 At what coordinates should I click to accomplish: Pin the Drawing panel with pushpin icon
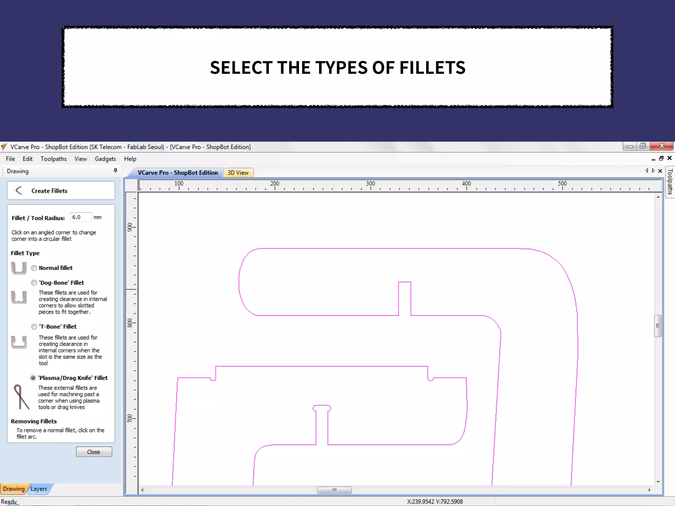point(115,170)
